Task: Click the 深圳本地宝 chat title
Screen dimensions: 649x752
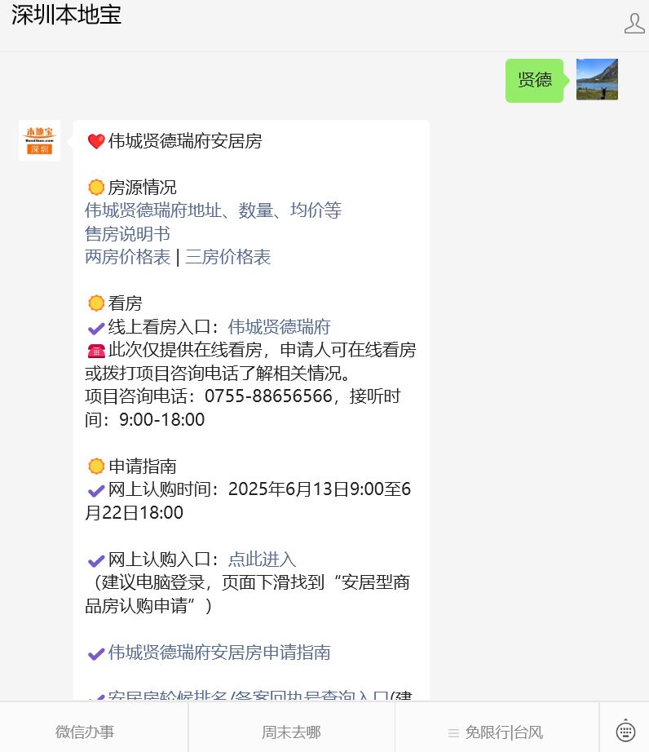Action: (67, 15)
